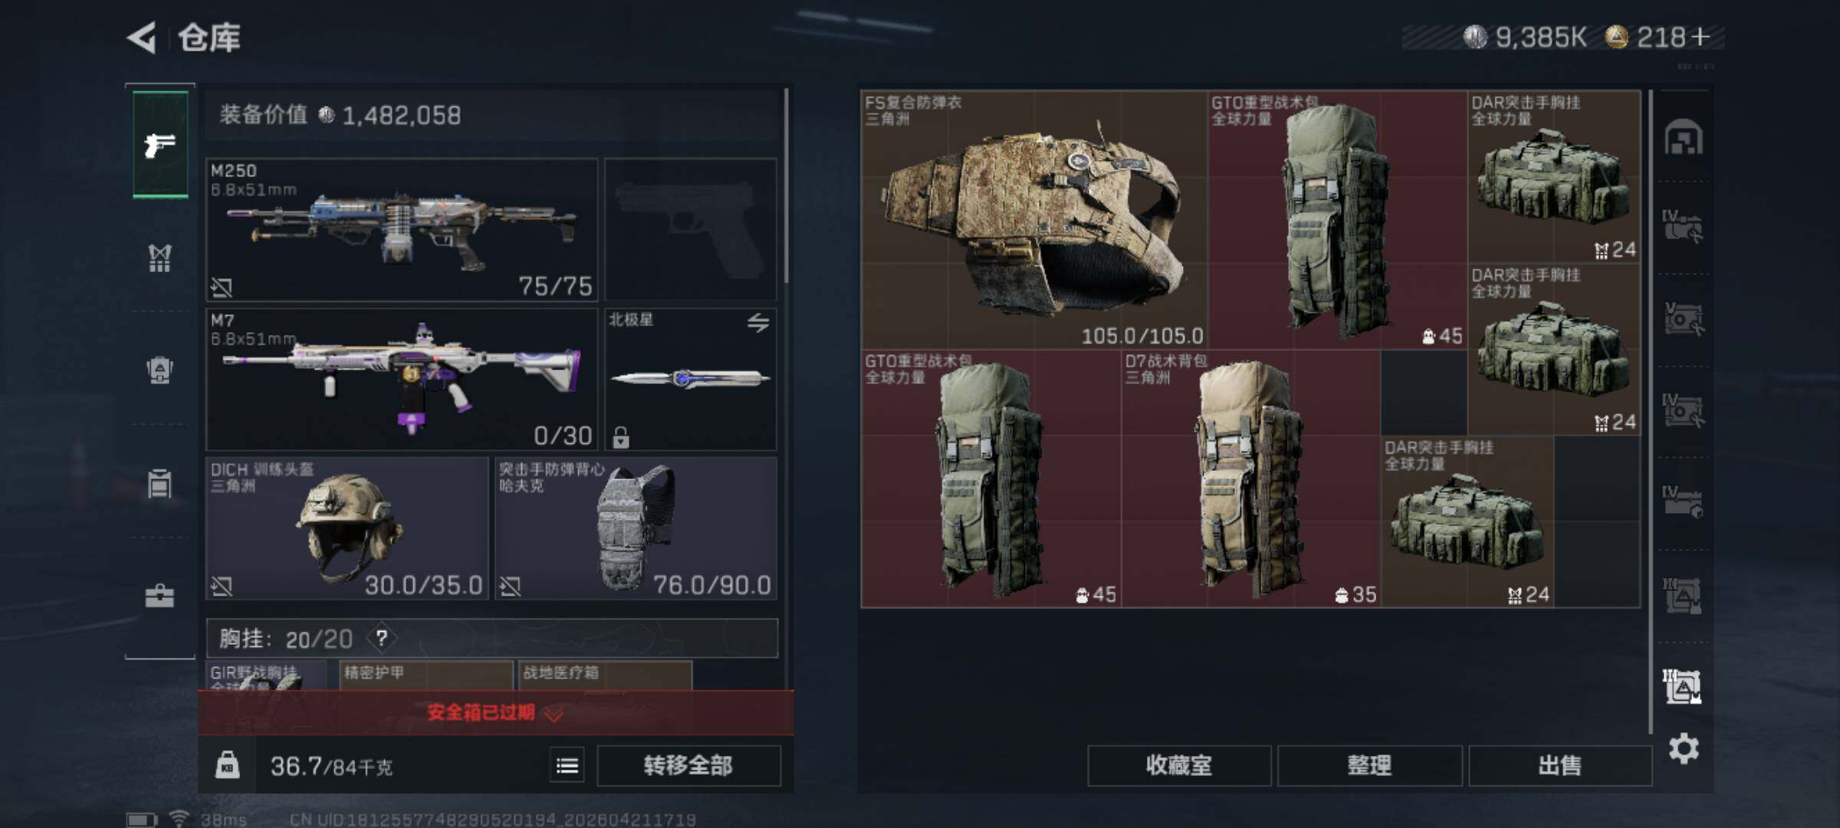The height and width of the screenshot is (828, 1840).
Task: Toggle the list view icon near weight
Action: [567, 765]
